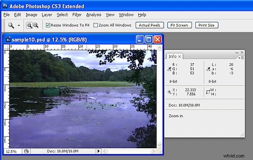
Task: Close the sample10.psd document window
Action: pos(158,40)
